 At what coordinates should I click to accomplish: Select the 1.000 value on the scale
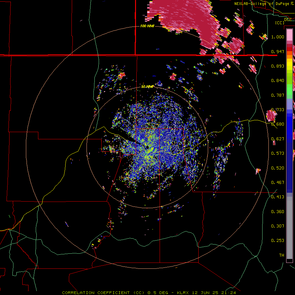tap(278, 37)
